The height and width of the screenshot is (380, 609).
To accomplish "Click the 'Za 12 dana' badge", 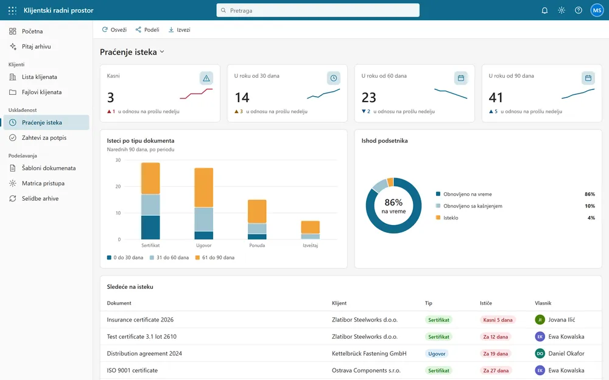I will click(x=495, y=337).
